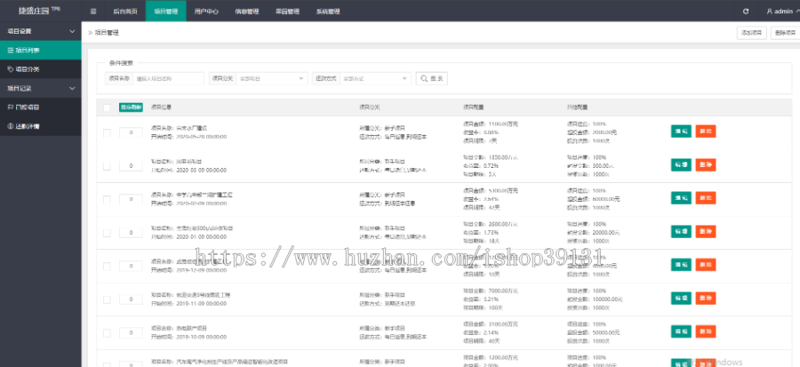Click sort-order box of 2019-10-09 project

tap(132, 333)
